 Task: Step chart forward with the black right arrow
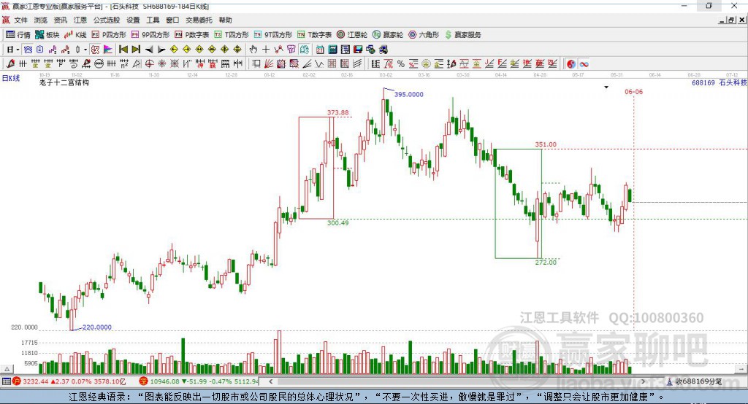161,50
